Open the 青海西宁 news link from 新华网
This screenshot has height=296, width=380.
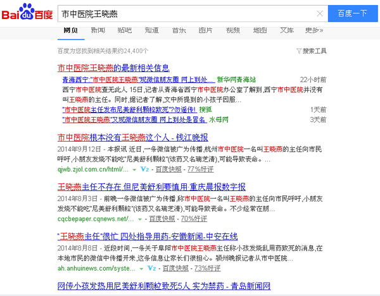[x=139, y=80]
